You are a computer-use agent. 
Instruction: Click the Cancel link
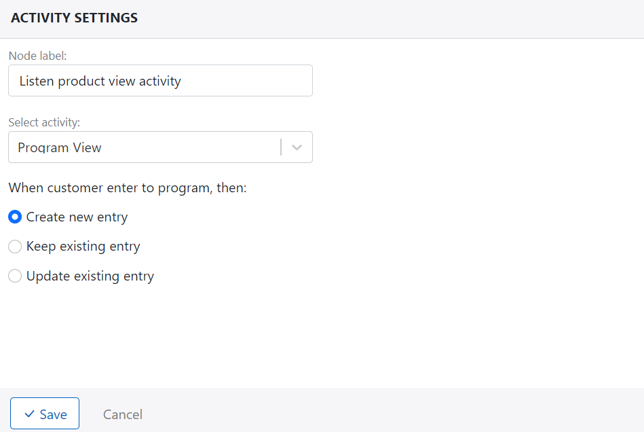point(123,414)
